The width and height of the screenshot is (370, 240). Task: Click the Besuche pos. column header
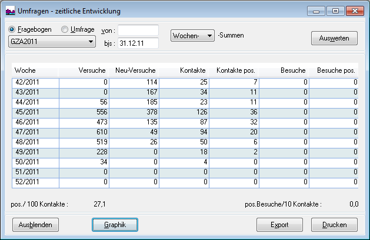tap(334, 70)
